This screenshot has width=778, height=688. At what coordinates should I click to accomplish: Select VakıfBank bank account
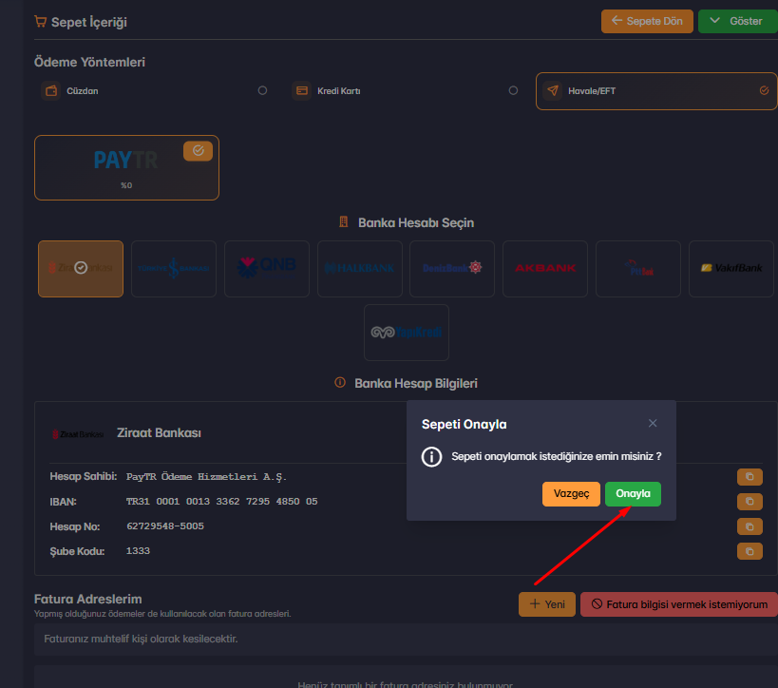(731, 269)
